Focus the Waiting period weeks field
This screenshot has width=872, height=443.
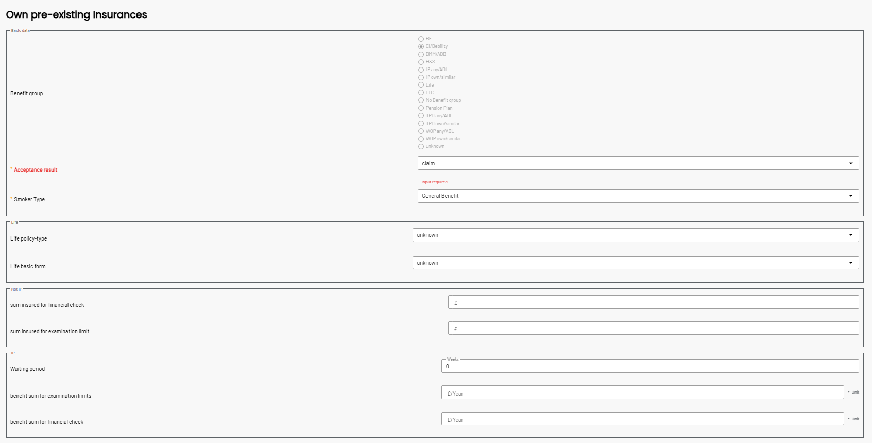pyautogui.click(x=650, y=366)
